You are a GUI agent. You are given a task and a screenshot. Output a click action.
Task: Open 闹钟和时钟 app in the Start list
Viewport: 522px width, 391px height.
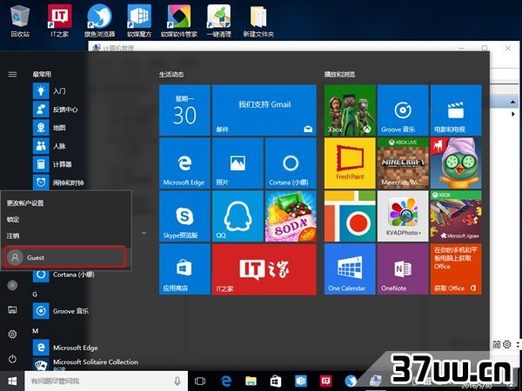tap(58, 182)
